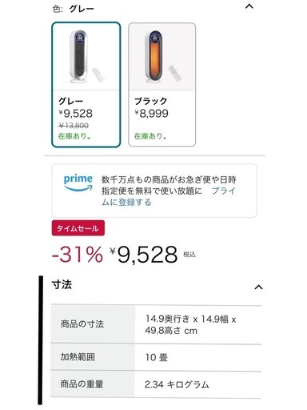
Task: Click the black heater product thumbnail
Action: coord(162,57)
